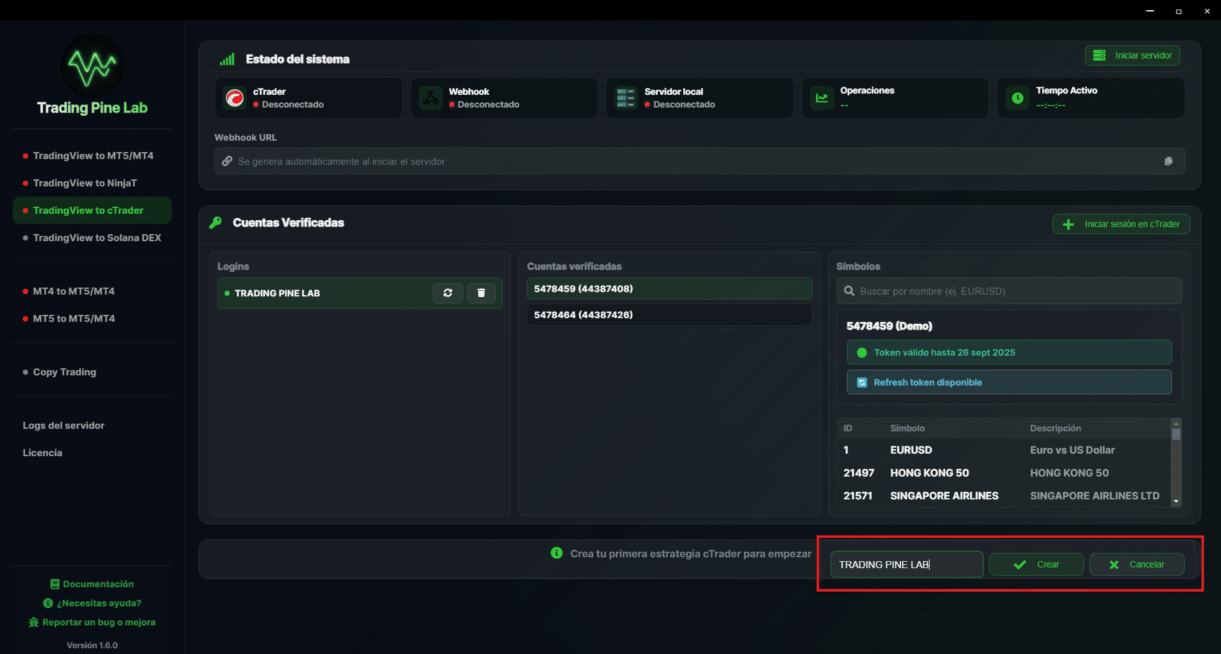Click the Tiempo Activo clock icon
Viewport: 1221px width, 654px height.
pos(1017,98)
